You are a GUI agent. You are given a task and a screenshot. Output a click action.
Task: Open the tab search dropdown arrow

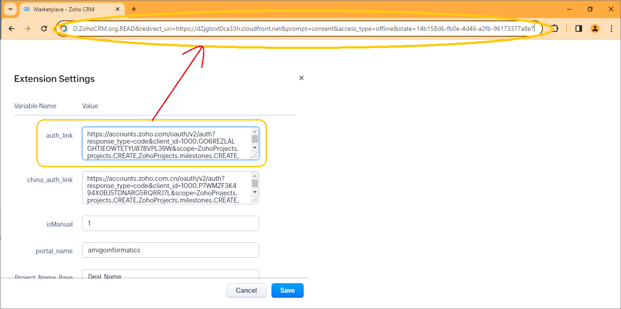pos(10,9)
